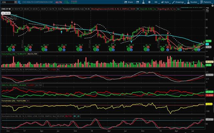The height and width of the screenshot is (133, 214).
Task: Click the 58.84 moving average value
Action: tap(133, 9)
